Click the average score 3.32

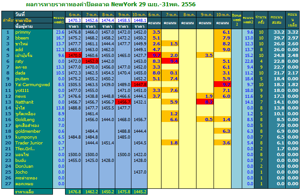pos(292,32)
